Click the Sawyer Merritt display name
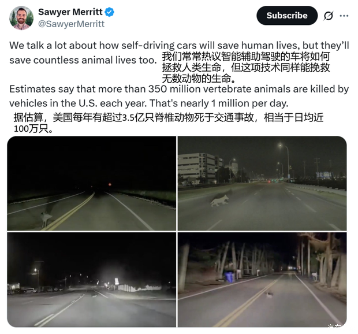This screenshot has width=358, height=334. (x=70, y=12)
